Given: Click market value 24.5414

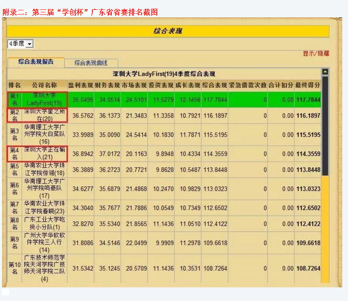Looking at the screenshot, I should coord(136,135).
